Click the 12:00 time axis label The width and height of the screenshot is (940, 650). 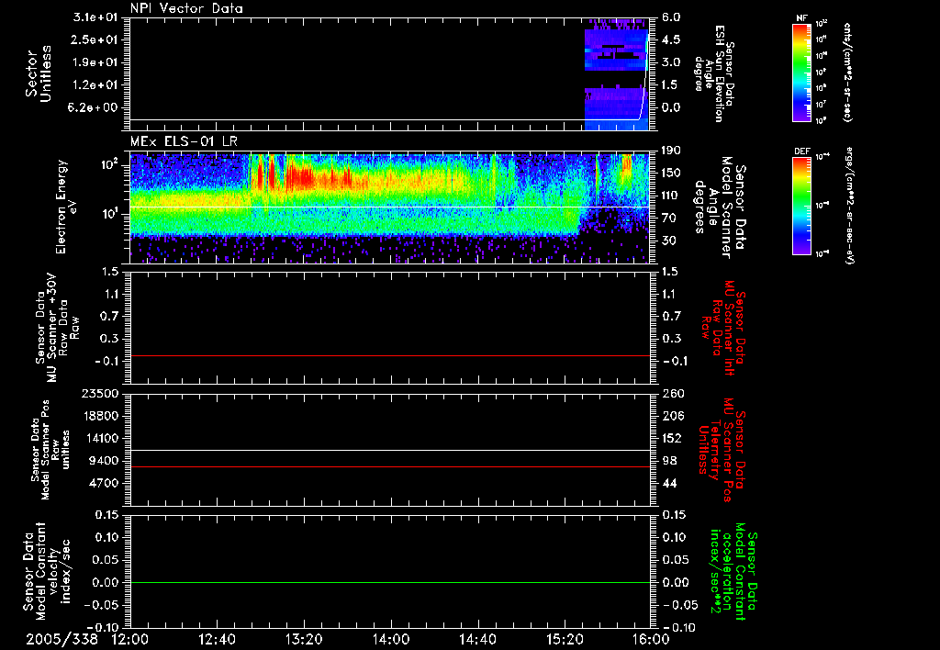130,639
